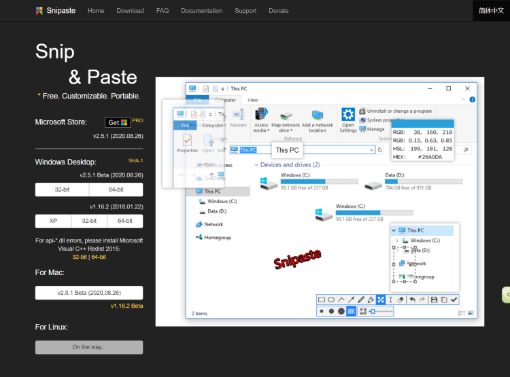Download the v1.16.2 32-bit build

coord(89,221)
